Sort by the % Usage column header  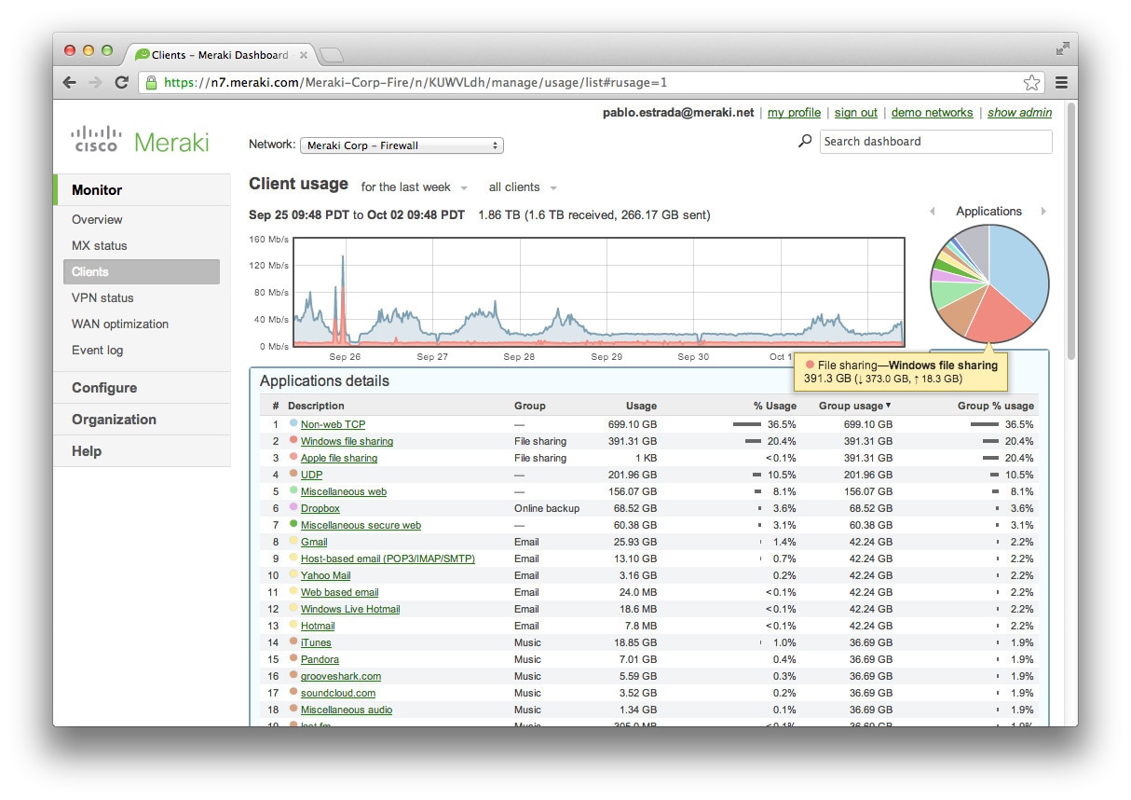tap(775, 406)
